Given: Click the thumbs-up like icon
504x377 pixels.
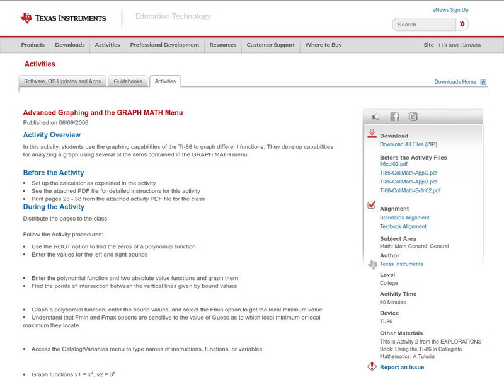Looking at the screenshot, I should 375,117.
